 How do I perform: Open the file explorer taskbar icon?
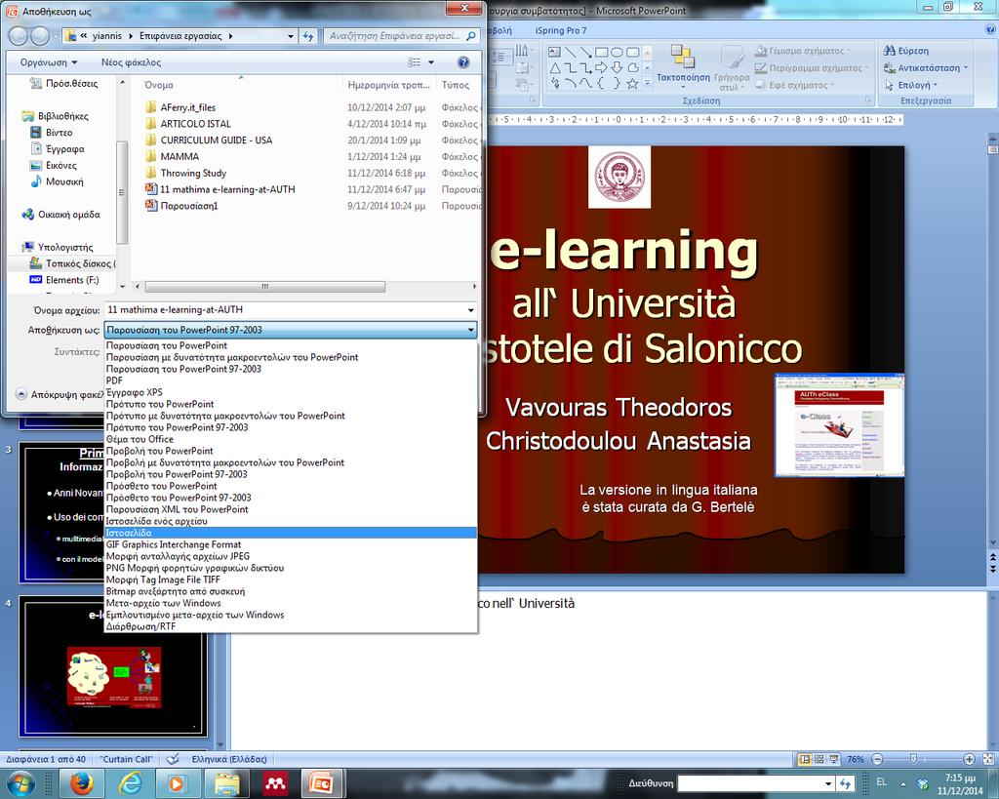pyautogui.click(x=226, y=783)
